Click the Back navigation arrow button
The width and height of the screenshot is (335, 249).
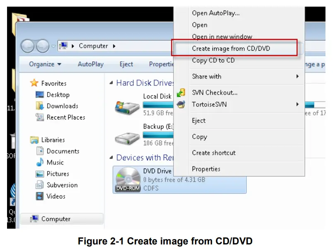coord(27,46)
